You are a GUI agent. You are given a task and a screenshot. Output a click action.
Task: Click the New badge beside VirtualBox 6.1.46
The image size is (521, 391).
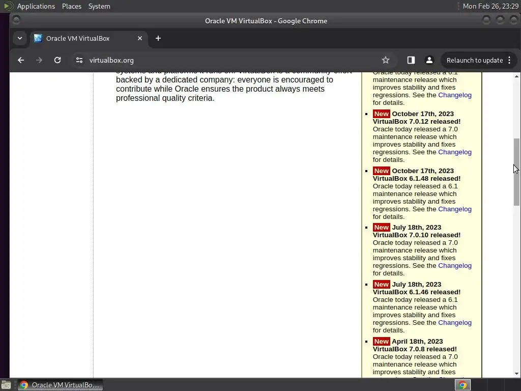point(381,284)
